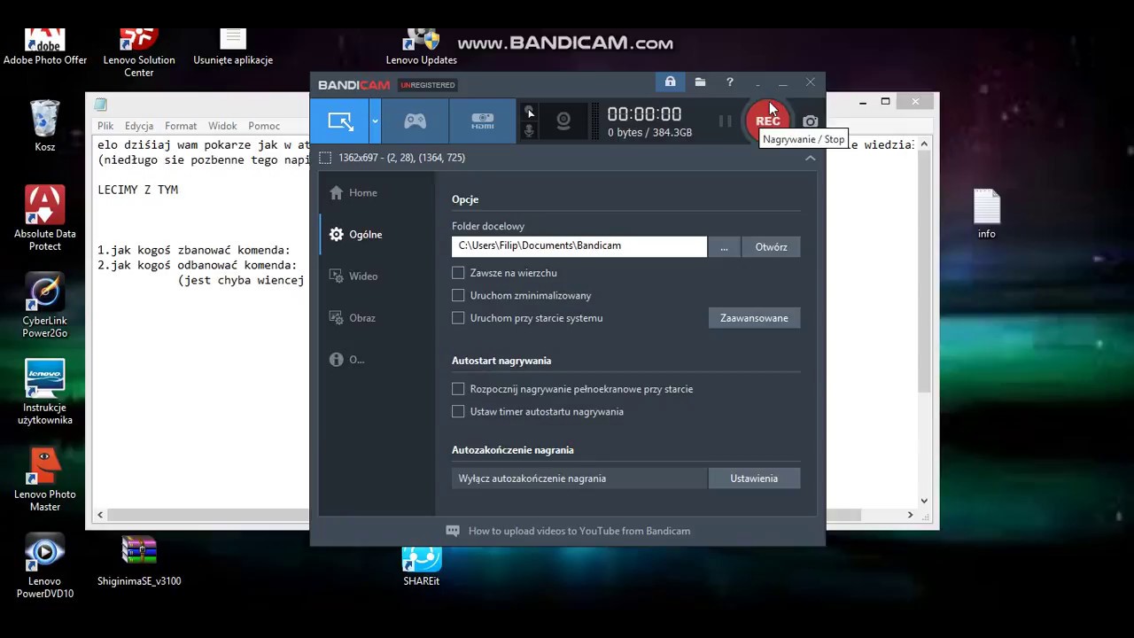Select Adobe Photo Offer desktop icon
The width and height of the screenshot is (1134, 638).
click(x=45, y=48)
